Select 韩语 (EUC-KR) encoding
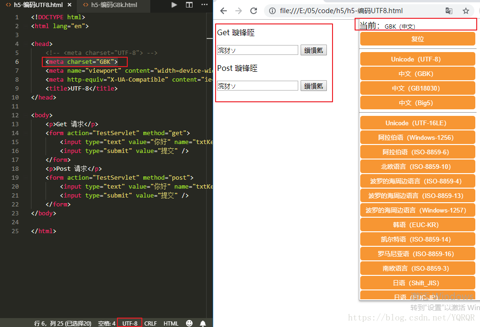480x327 pixels. (x=418, y=225)
